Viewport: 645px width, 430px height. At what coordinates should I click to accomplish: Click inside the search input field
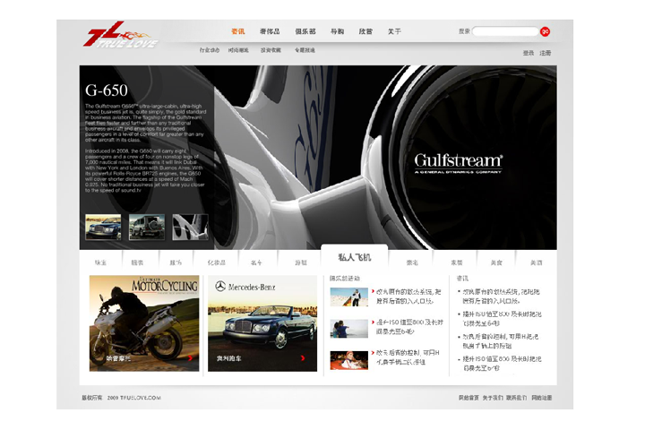click(x=503, y=31)
